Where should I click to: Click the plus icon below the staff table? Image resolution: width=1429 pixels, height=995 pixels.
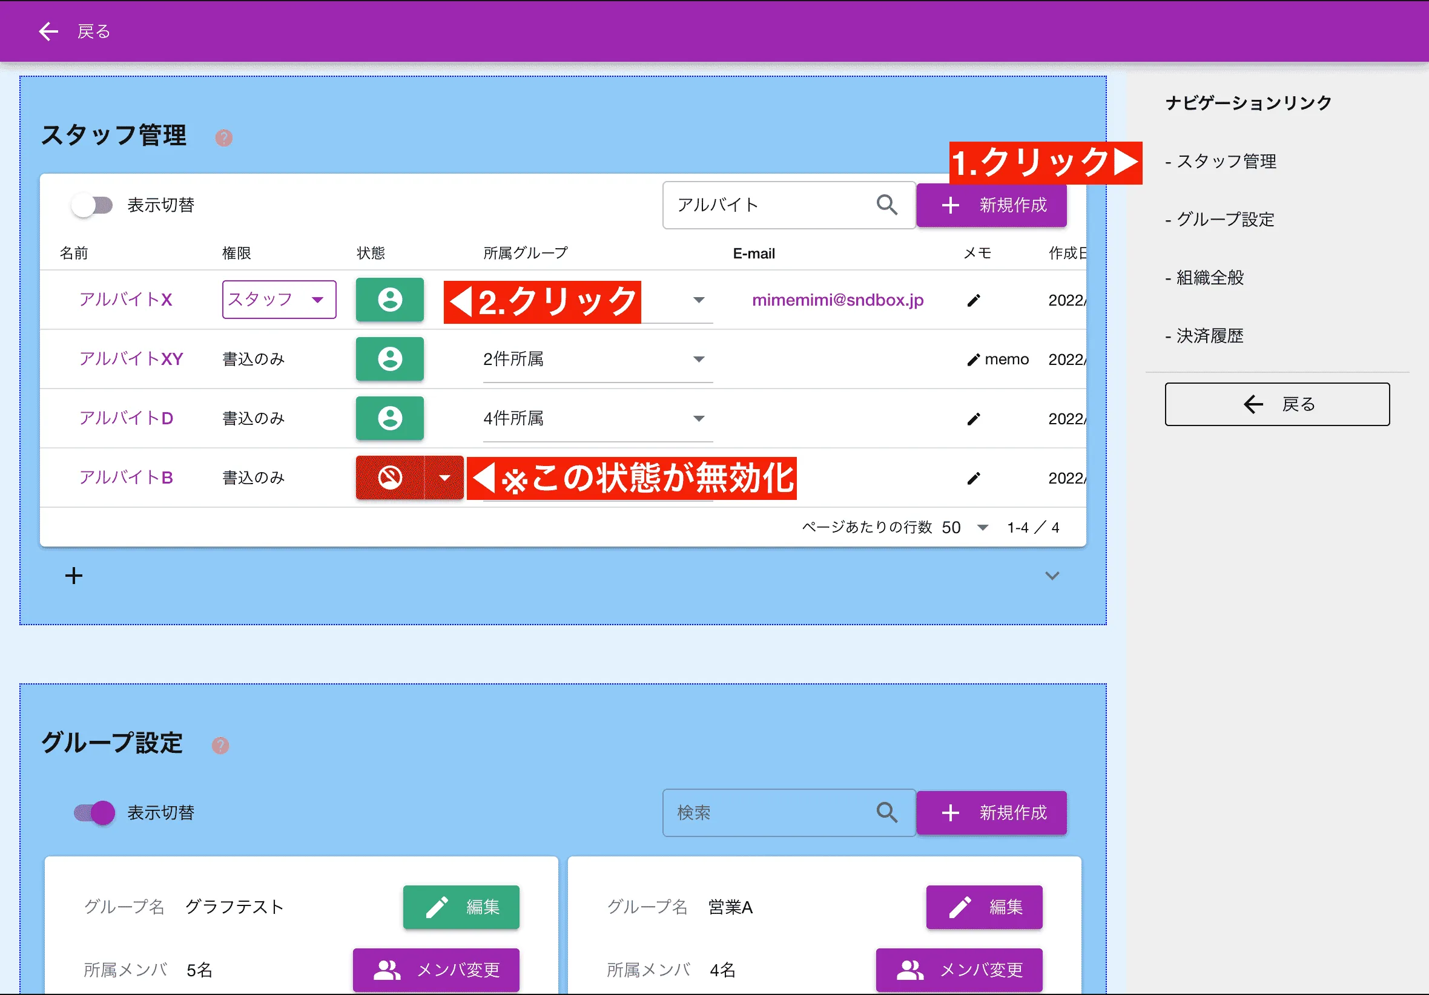pos(73,575)
